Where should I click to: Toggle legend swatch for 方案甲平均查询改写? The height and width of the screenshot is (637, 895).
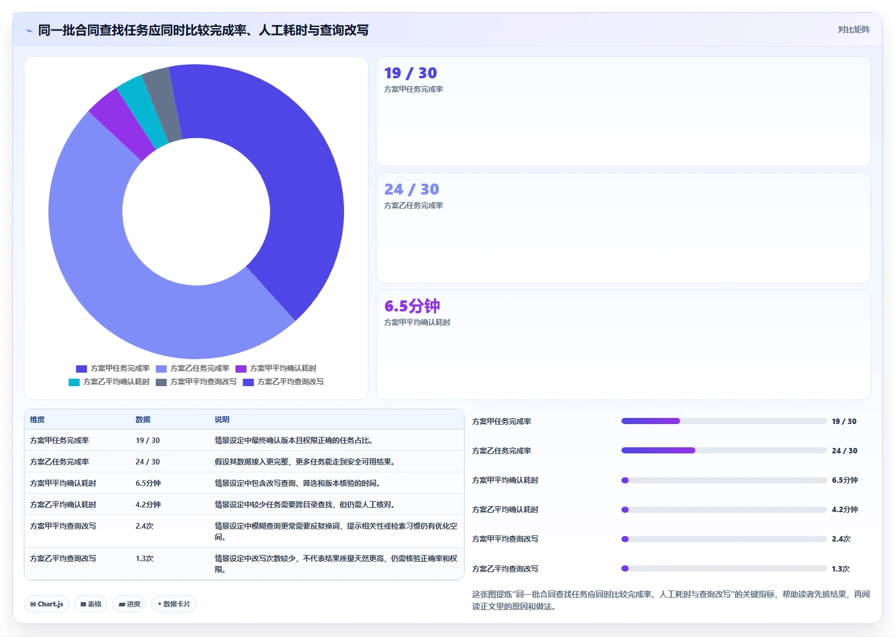click(161, 382)
